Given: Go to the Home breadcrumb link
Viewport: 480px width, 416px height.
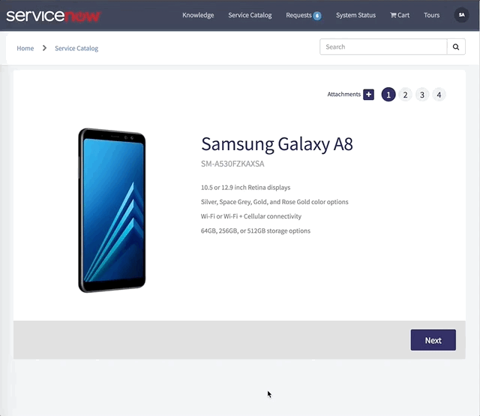Looking at the screenshot, I should click(25, 48).
